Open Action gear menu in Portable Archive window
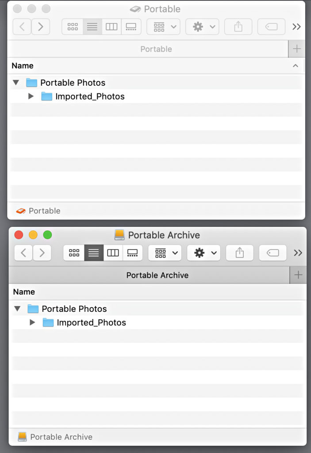Screen dimensions: 311x453 coord(203,253)
